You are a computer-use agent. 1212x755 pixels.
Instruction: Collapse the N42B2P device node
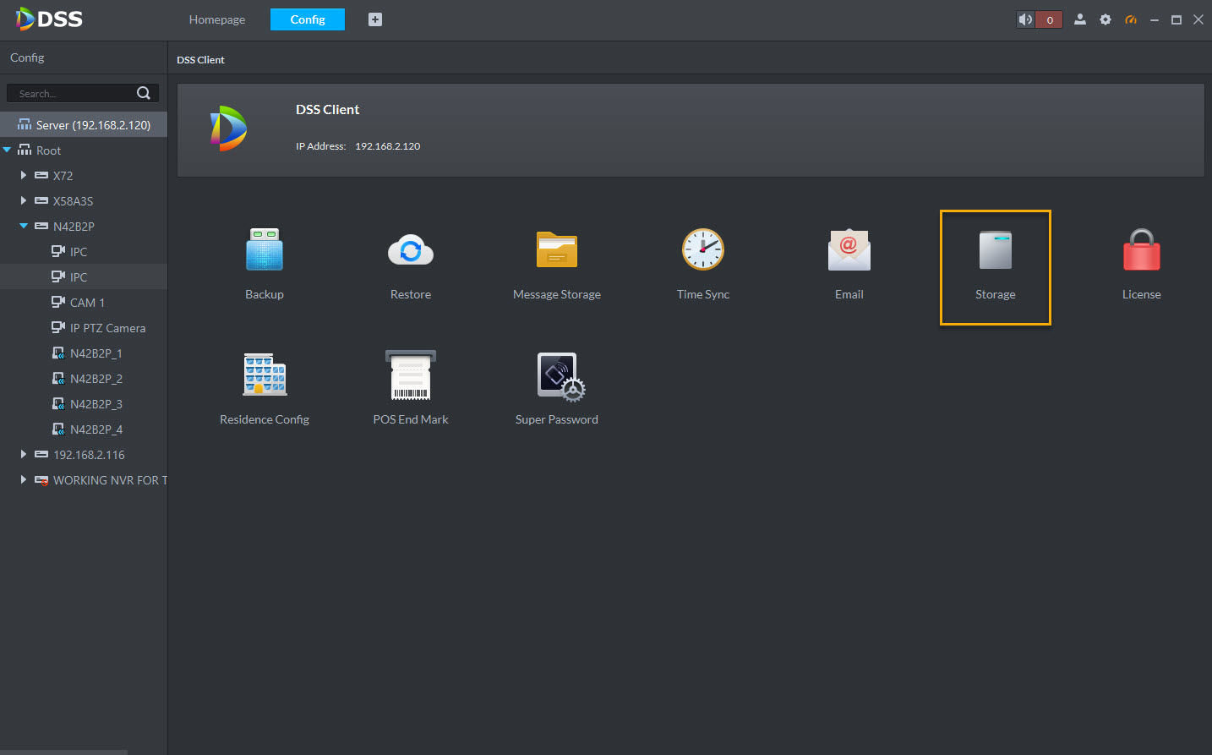coord(24,227)
